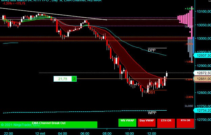The width and height of the screenshot is (211, 135).
Task: Click the -1,35% = -175,75 day change text
Action: click(14, 3)
